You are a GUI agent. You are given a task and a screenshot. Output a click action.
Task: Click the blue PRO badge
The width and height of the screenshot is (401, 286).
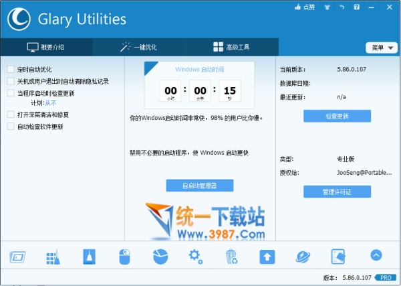[x=386, y=277]
